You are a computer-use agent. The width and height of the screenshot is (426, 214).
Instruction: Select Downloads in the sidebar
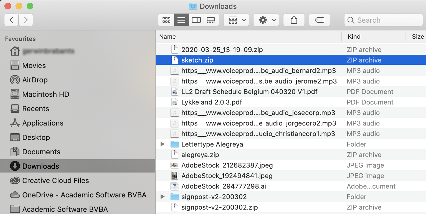78,166
